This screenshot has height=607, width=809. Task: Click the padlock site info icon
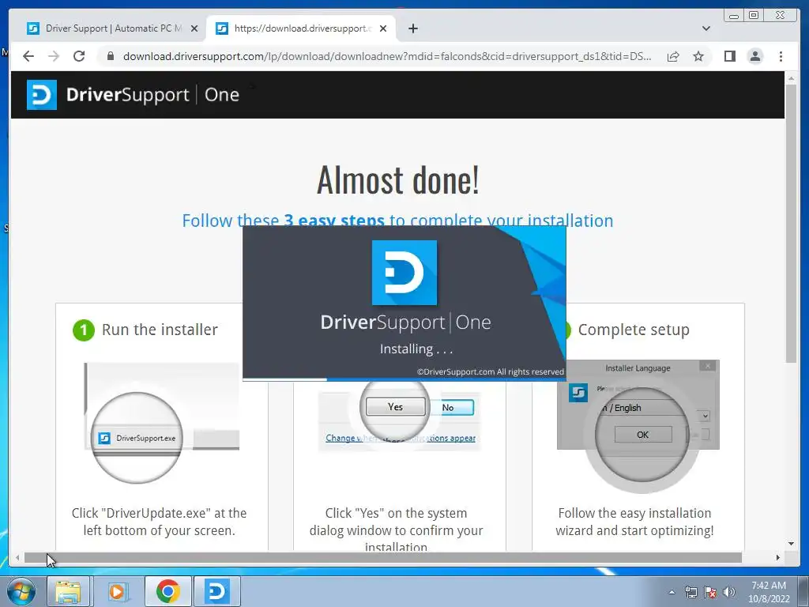click(110, 56)
